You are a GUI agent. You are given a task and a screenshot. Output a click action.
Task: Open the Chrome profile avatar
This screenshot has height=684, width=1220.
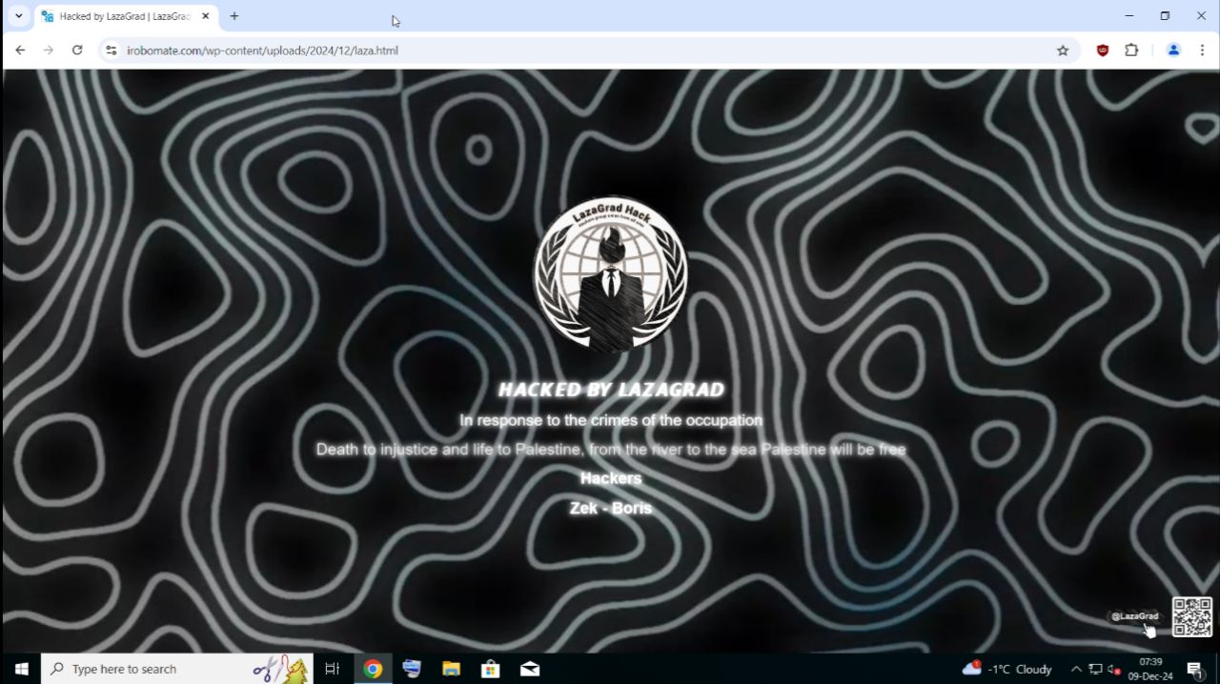coord(1173,50)
